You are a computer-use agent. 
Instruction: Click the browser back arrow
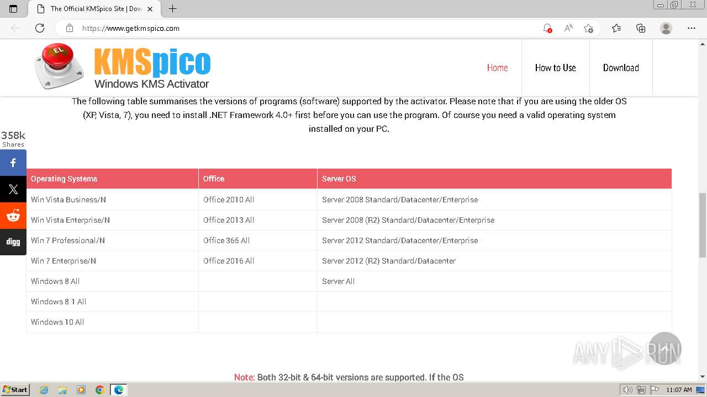pyautogui.click(x=15, y=28)
